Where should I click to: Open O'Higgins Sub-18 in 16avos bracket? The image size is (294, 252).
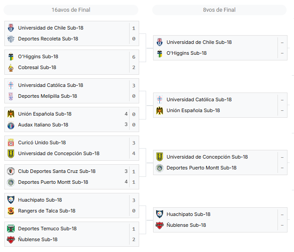click(x=38, y=56)
